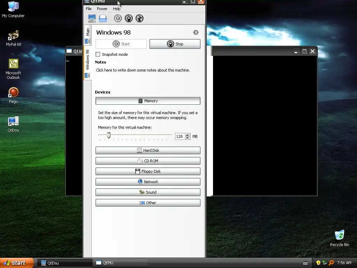
Task: Click the Open machine folder icon in toolbar
Action: point(103,18)
